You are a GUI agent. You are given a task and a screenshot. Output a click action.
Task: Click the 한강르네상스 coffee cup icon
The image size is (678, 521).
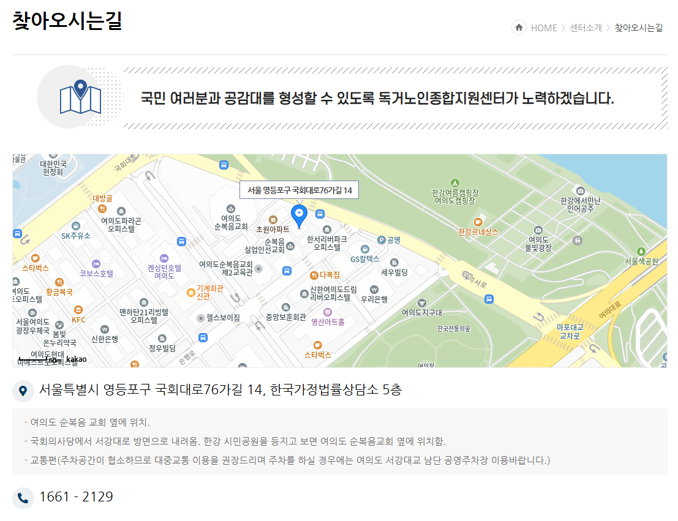[478, 222]
